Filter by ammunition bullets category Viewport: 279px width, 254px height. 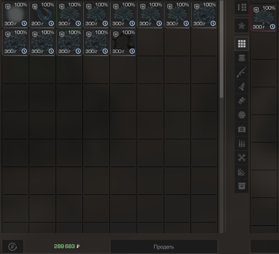click(x=242, y=143)
